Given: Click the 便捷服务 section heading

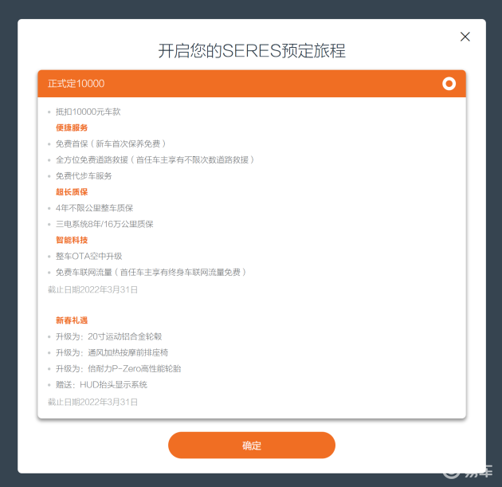Looking at the screenshot, I should pyautogui.click(x=72, y=128).
